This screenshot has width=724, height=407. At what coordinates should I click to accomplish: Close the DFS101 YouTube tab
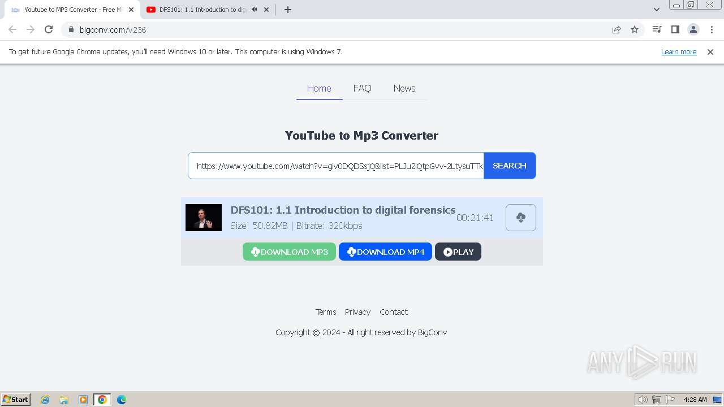click(x=266, y=10)
